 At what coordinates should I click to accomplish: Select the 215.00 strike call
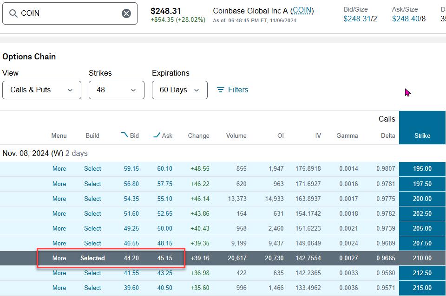click(92, 288)
